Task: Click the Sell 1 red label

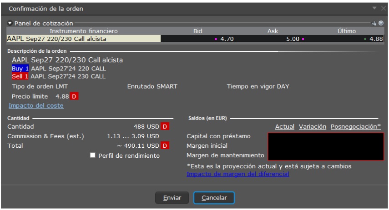Action: (20, 76)
